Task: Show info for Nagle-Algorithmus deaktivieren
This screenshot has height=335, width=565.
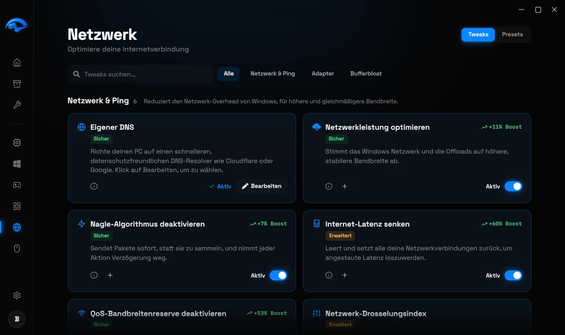Action: click(94, 275)
